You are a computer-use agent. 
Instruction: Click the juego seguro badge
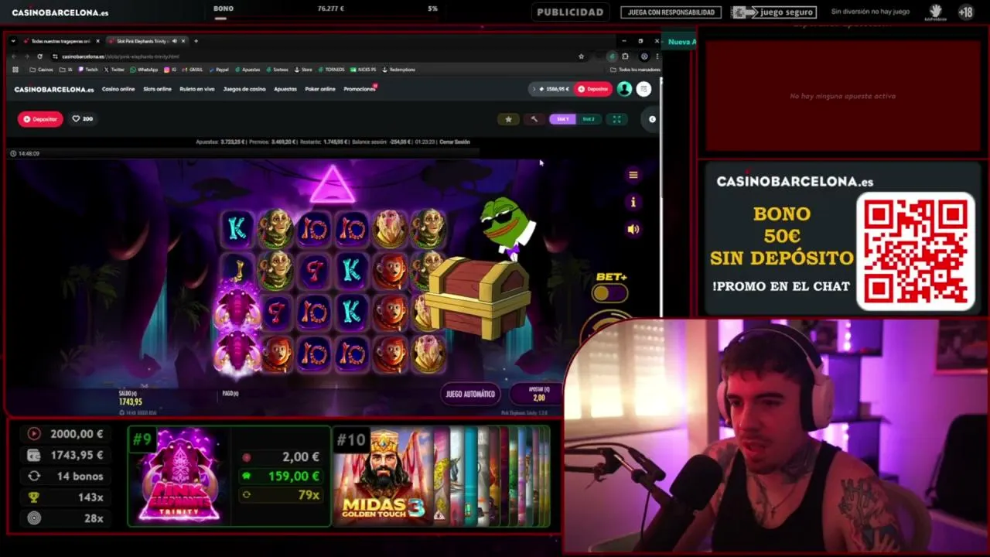(773, 12)
